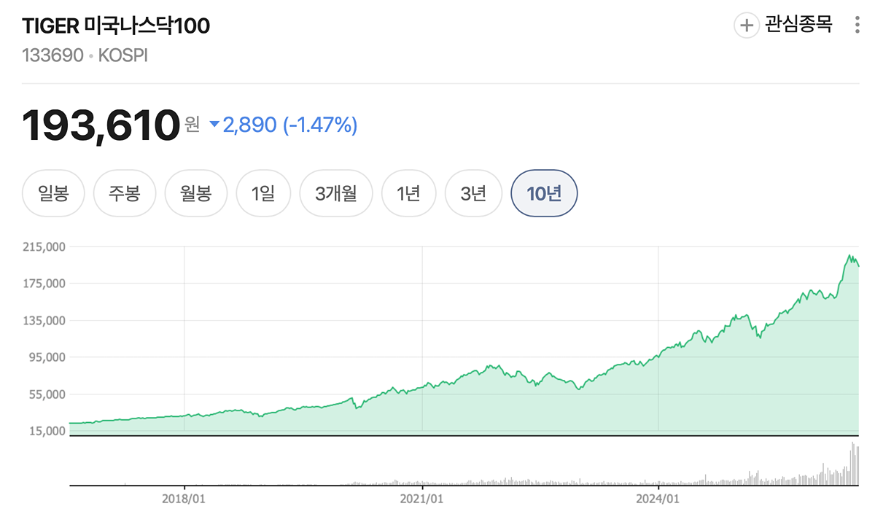Click the tallest volume bar at chart end
Screen dimensions: 875x514
click(x=851, y=464)
